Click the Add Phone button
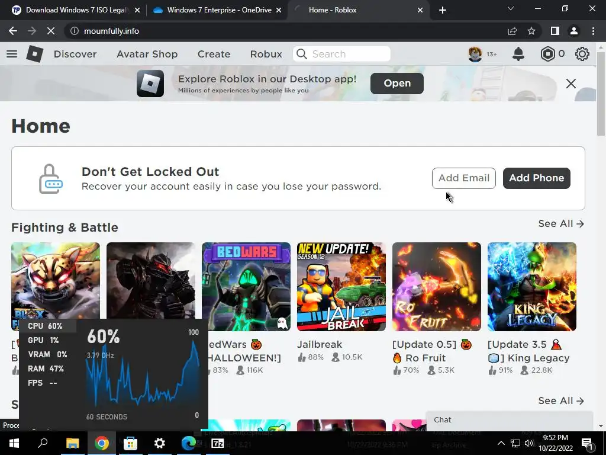606x455 pixels. [x=536, y=178]
